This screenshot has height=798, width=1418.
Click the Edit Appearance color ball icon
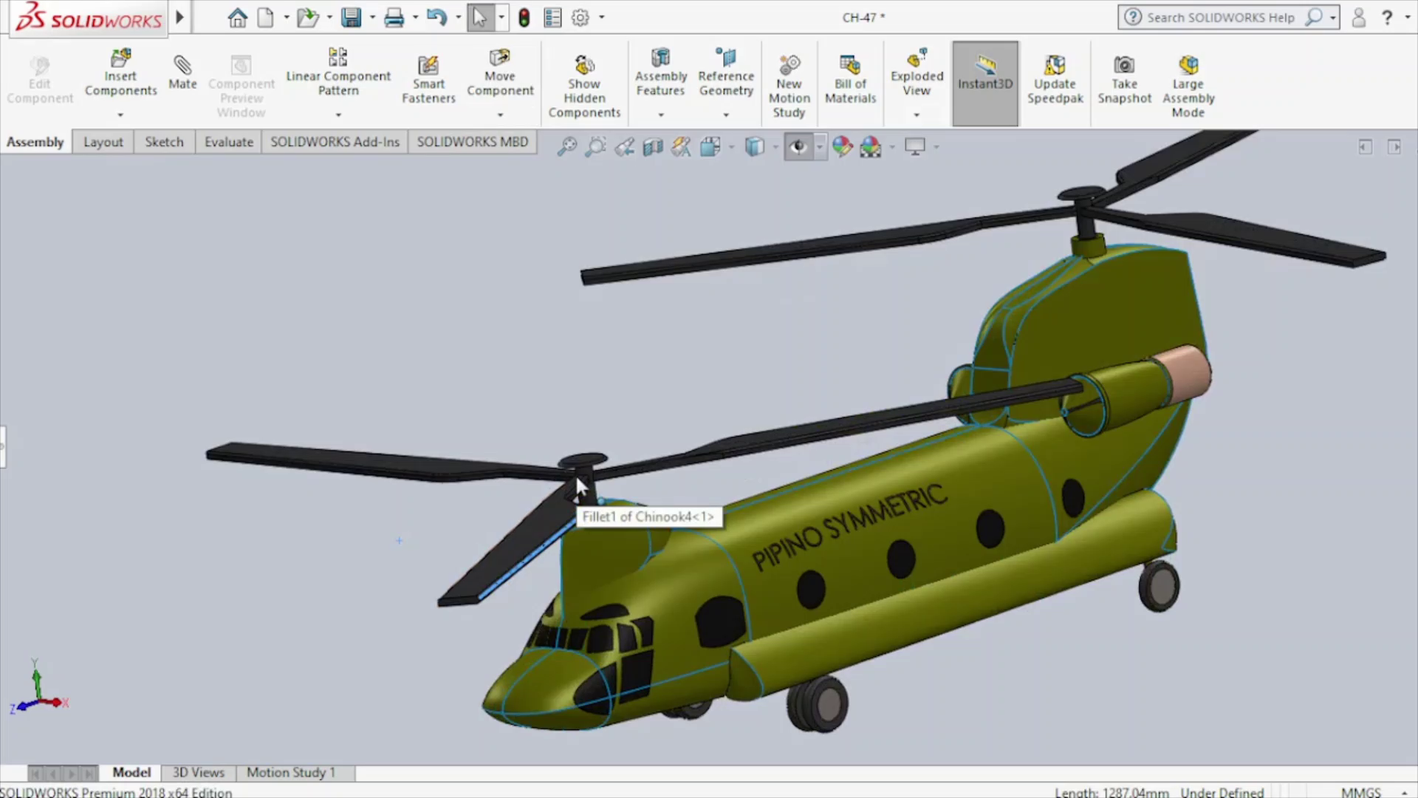(x=842, y=146)
